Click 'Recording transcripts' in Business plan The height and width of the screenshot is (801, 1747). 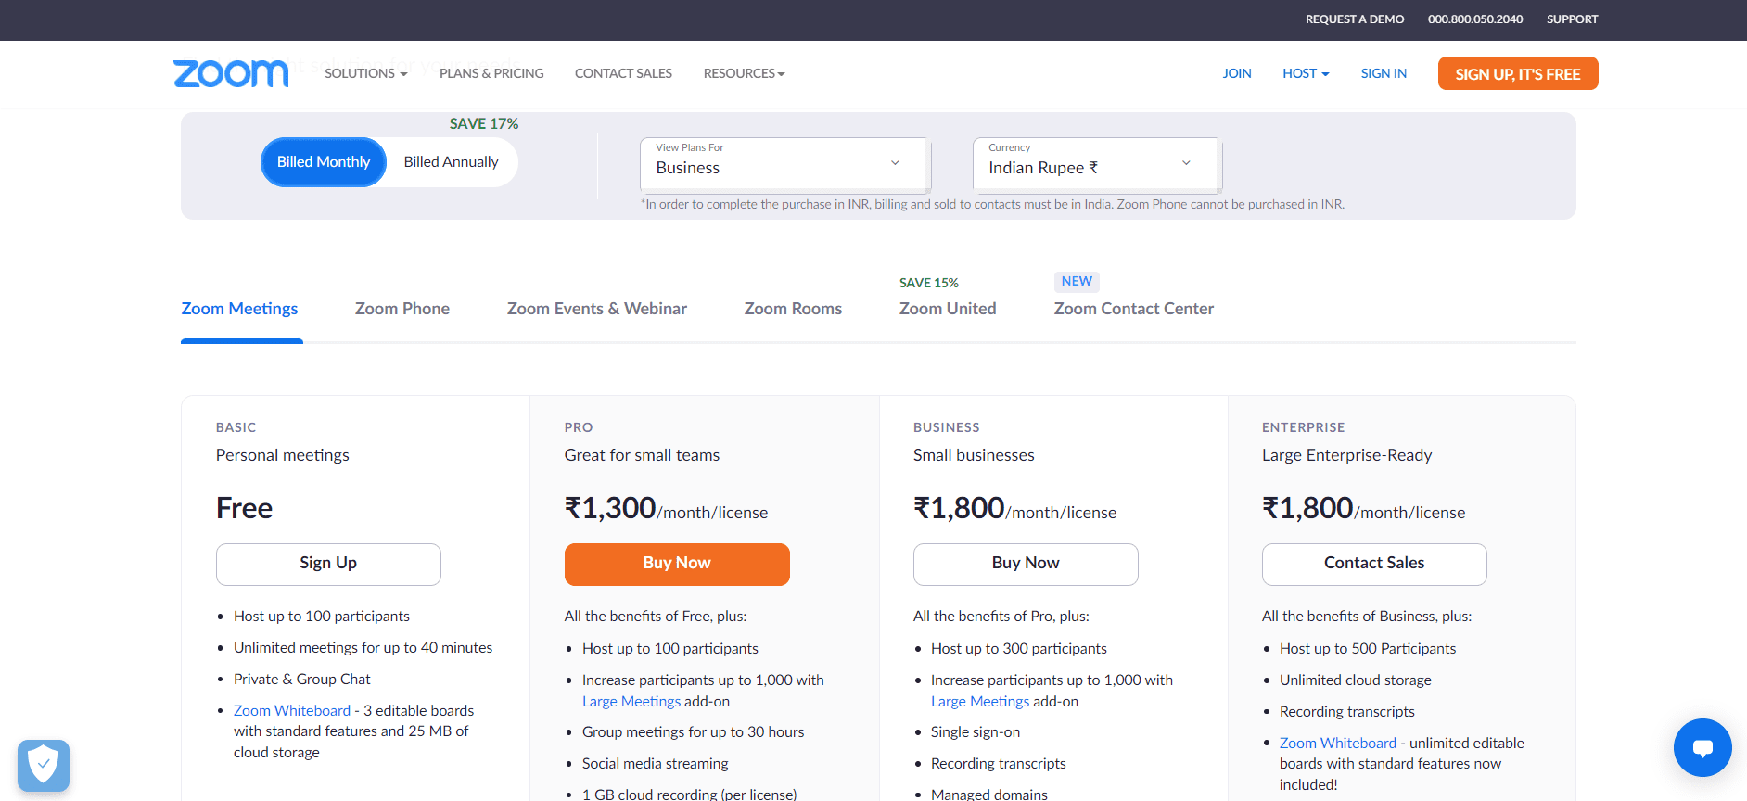click(x=999, y=764)
